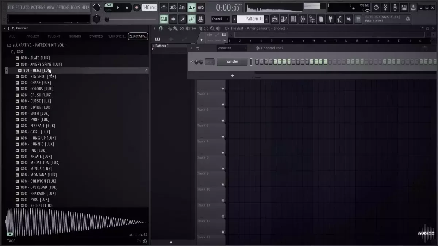Click the export render icon
Image resolution: width=438 pixels, height=246 pixels.
(413, 7)
